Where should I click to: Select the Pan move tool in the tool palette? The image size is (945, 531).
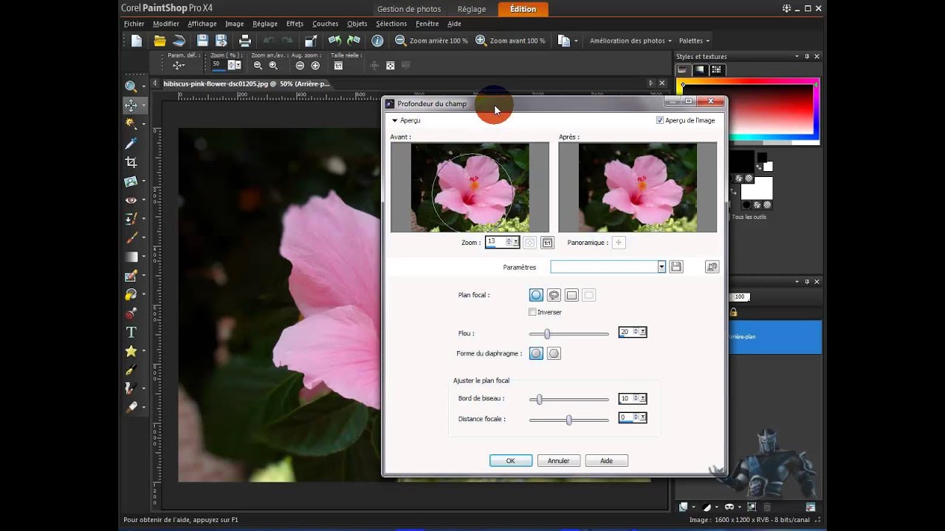pyautogui.click(x=131, y=105)
